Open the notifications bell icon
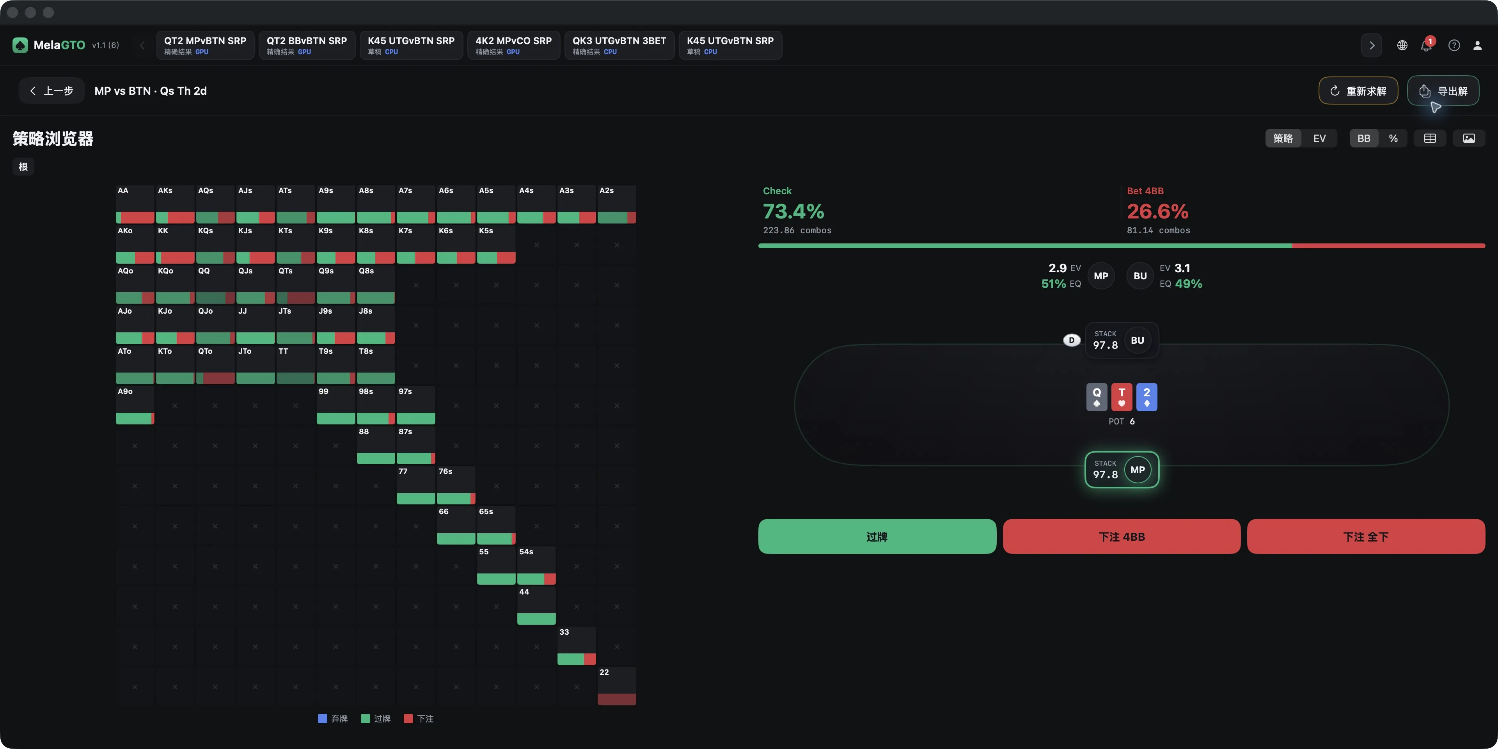1498x749 pixels. point(1427,45)
